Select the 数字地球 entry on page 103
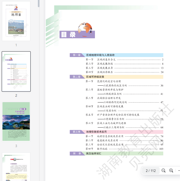The width and height of the screenshot is (180, 181). point(103,149)
